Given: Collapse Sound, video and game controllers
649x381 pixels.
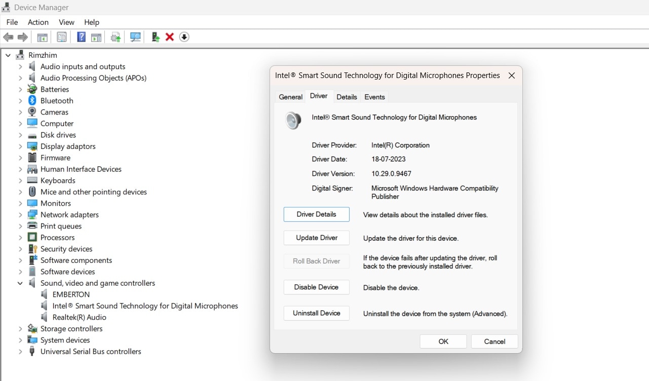Looking at the screenshot, I should 20,283.
